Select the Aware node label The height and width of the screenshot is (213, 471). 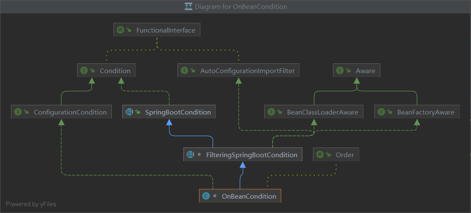tap(365, 71)
